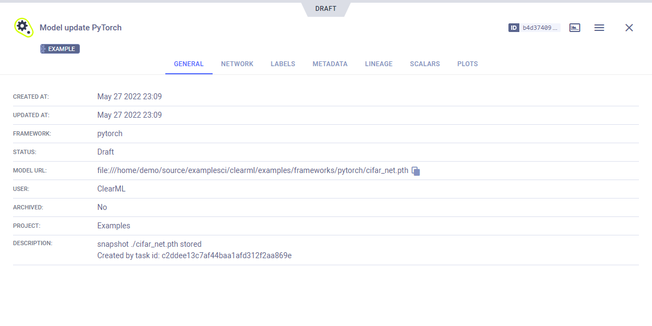The image size is (652, 326).
Task: Click the model gear icon next to title
Action: pyautogui.click(x=23, y=27)
